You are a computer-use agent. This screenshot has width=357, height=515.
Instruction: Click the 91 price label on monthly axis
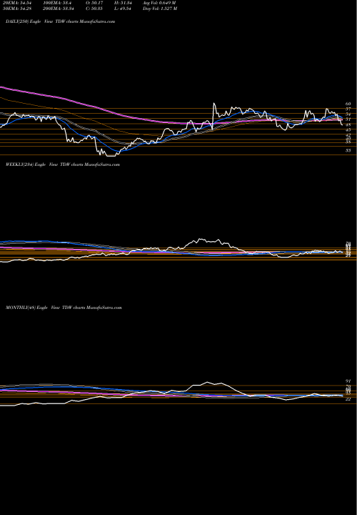click(348, 381)
